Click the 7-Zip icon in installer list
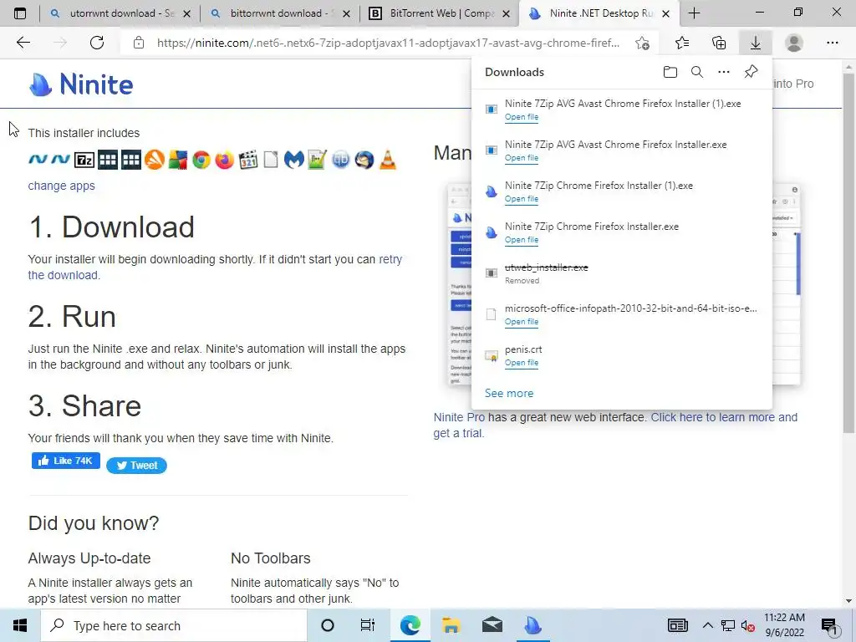Screen dimensions: 856x642 click(x=84, y=160)
